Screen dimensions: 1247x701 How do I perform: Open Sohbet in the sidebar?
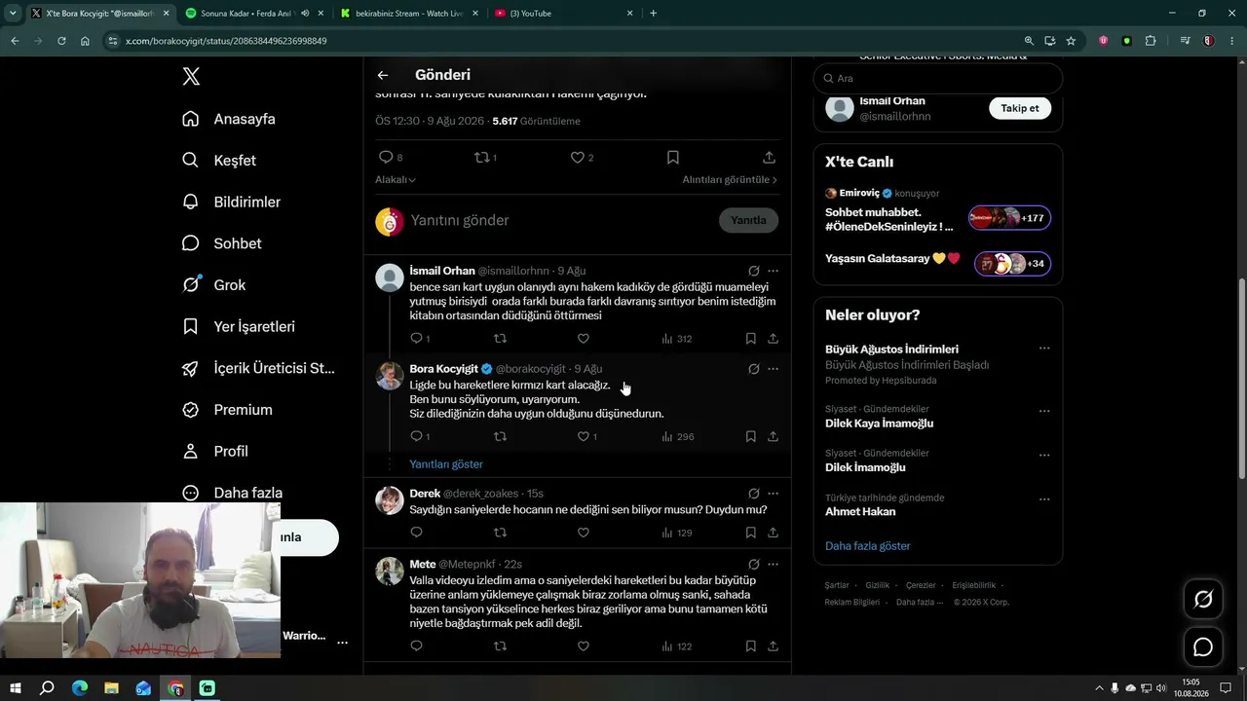[x=222, y=243]
